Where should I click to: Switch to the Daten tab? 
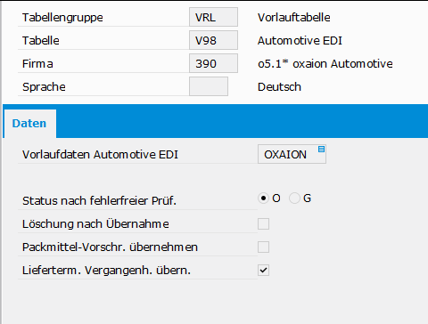[29, 124]
